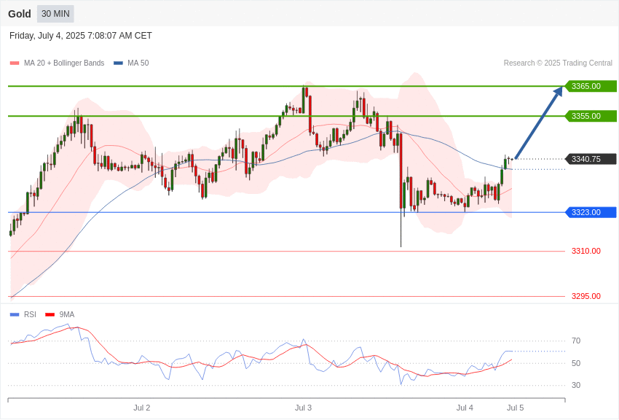
Task: Click the Gold chart title
Action: pos(20,14)
